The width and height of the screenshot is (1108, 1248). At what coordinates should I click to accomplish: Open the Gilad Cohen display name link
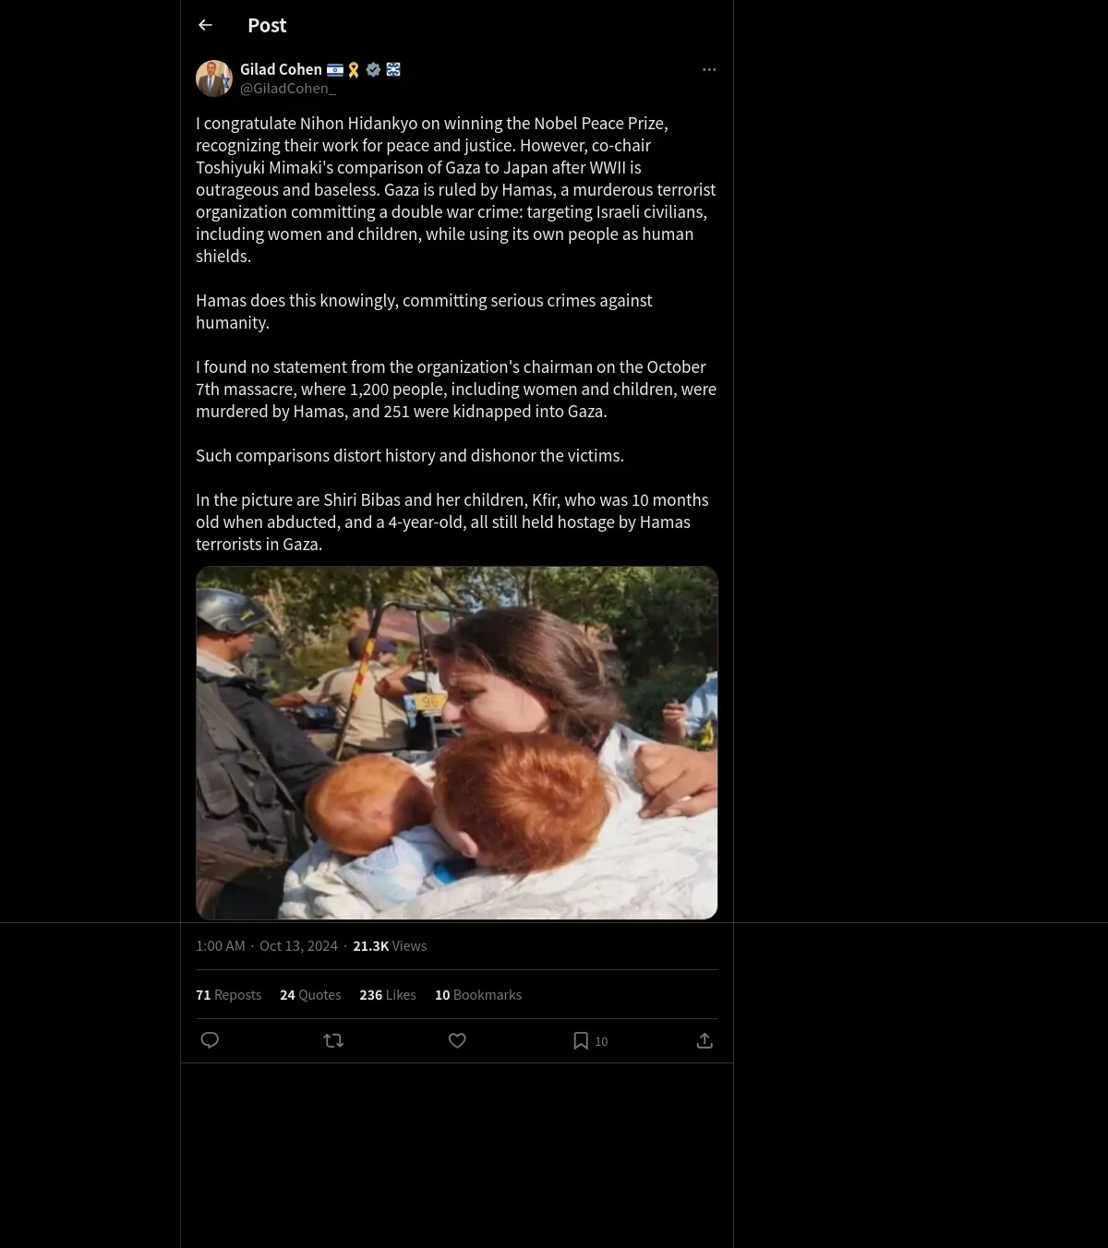point(281,69)
